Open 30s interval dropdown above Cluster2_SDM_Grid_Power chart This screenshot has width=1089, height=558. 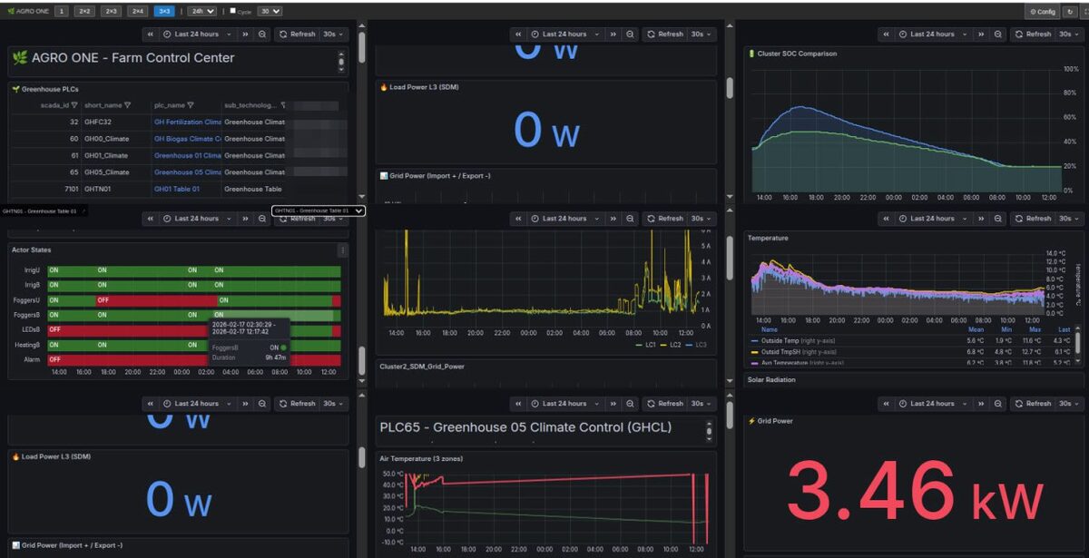click(x=701, y=219)
